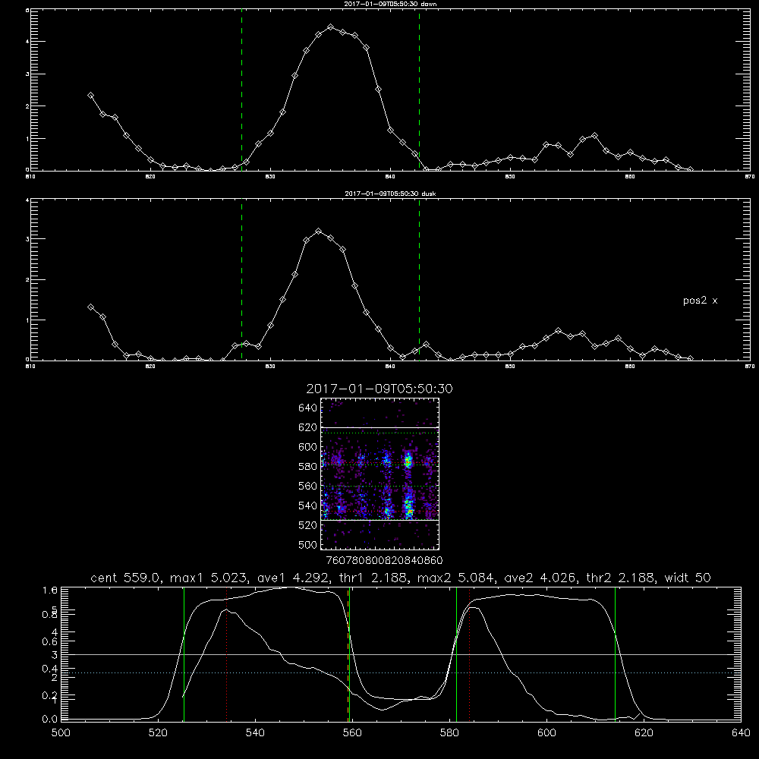This screenshot has width=759, height=759.
Task: Click the green vertical line near 525 in bottom plot
Action: click(x=184, y=654)
